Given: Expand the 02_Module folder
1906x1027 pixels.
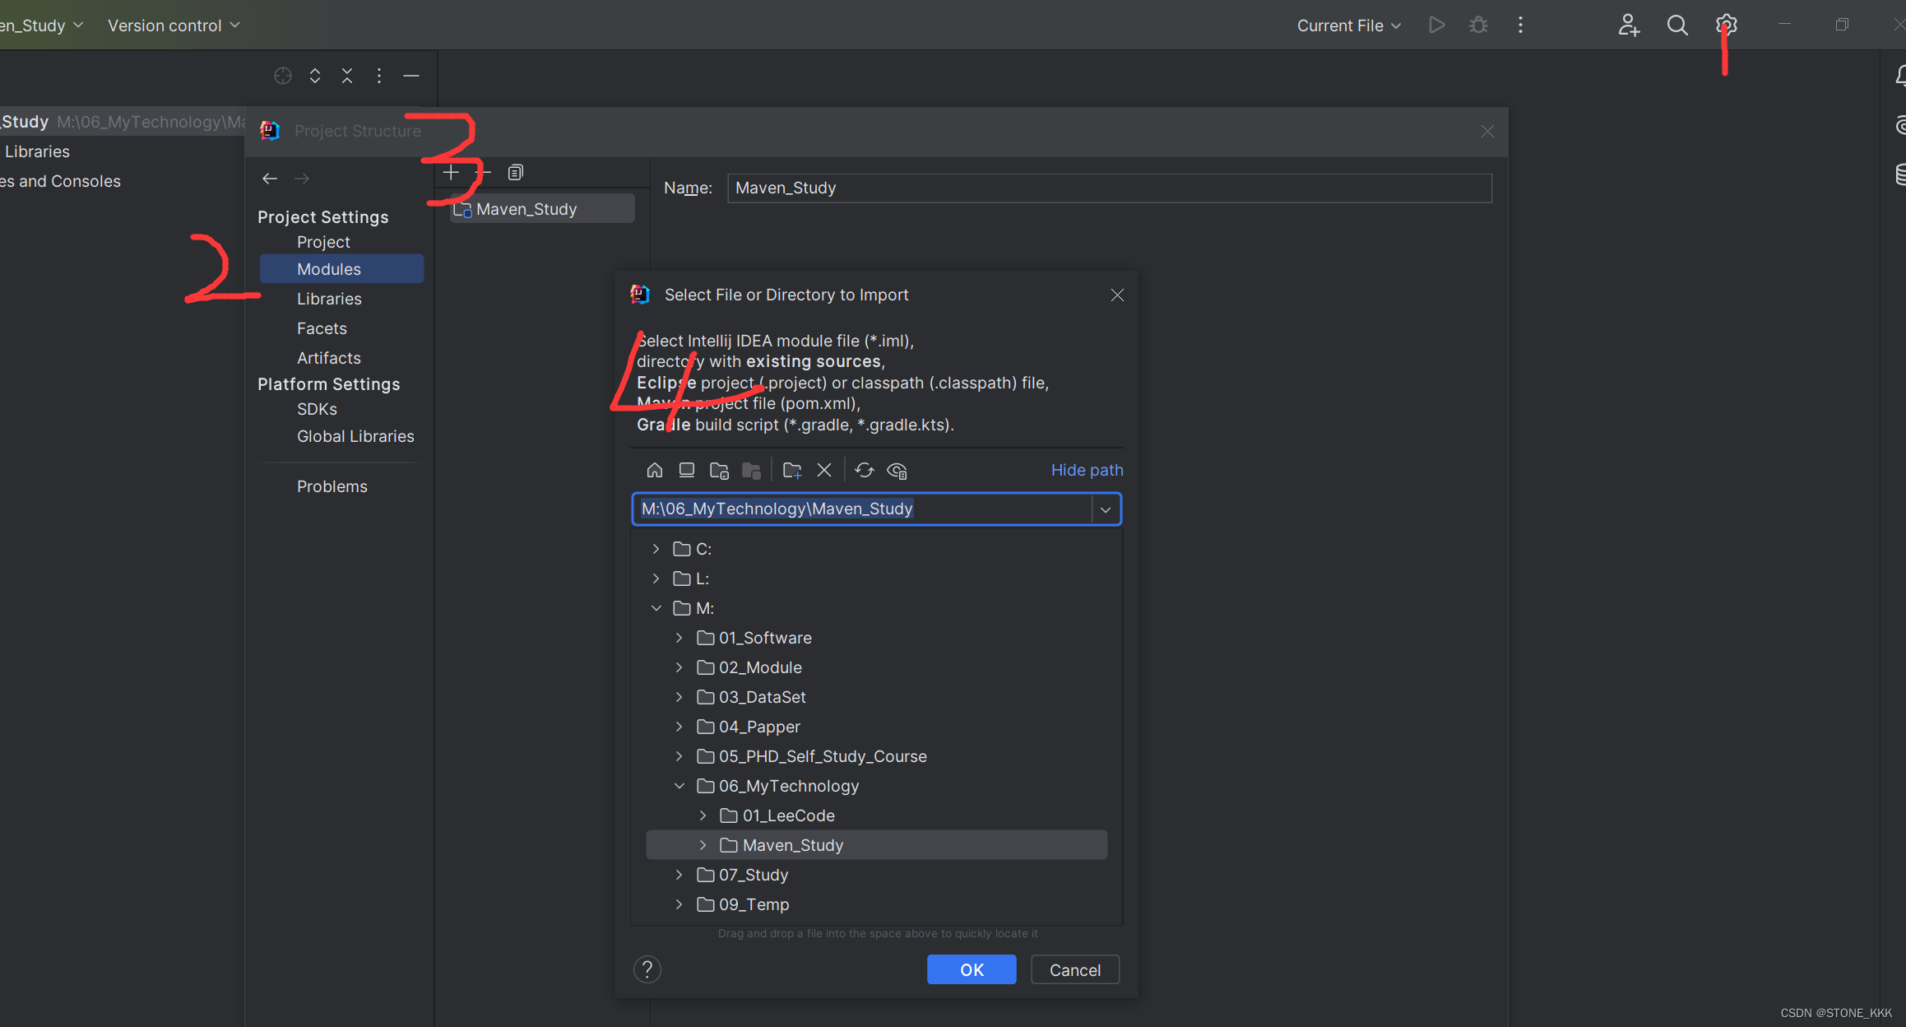Looking at the screenshot, I should 679,667.
